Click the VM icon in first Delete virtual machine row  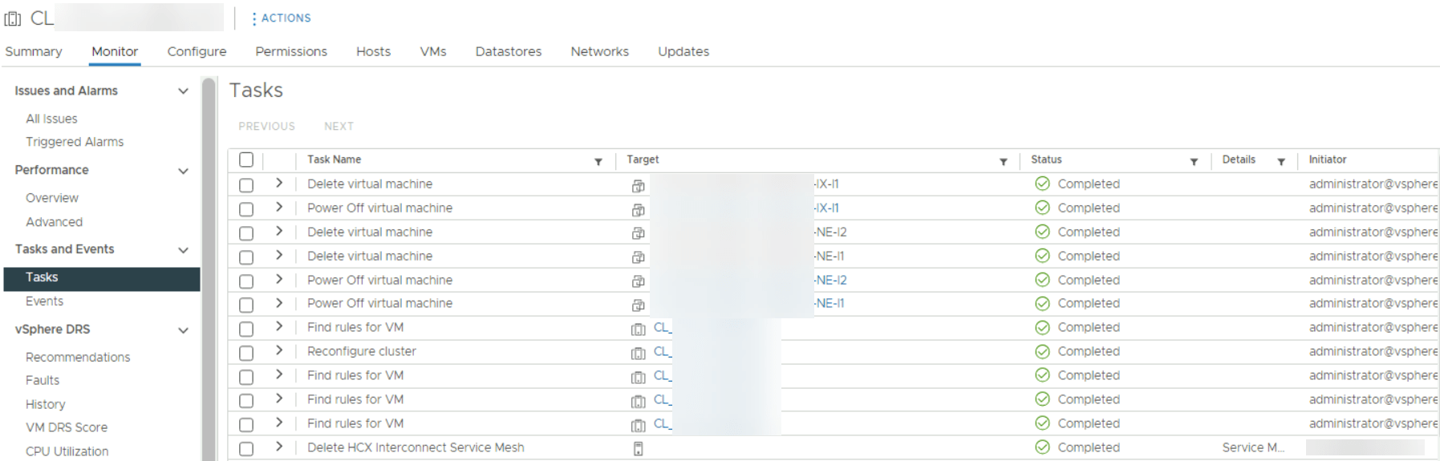click(x=638, y=186)
